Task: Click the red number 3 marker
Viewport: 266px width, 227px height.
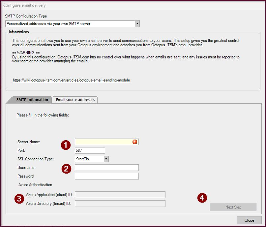Action: click(x=19, y=199)
